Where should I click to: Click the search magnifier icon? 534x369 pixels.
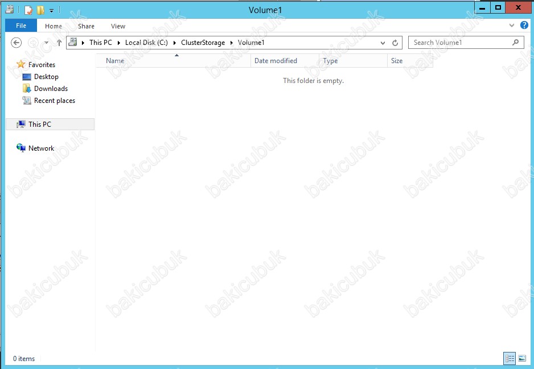515,43
